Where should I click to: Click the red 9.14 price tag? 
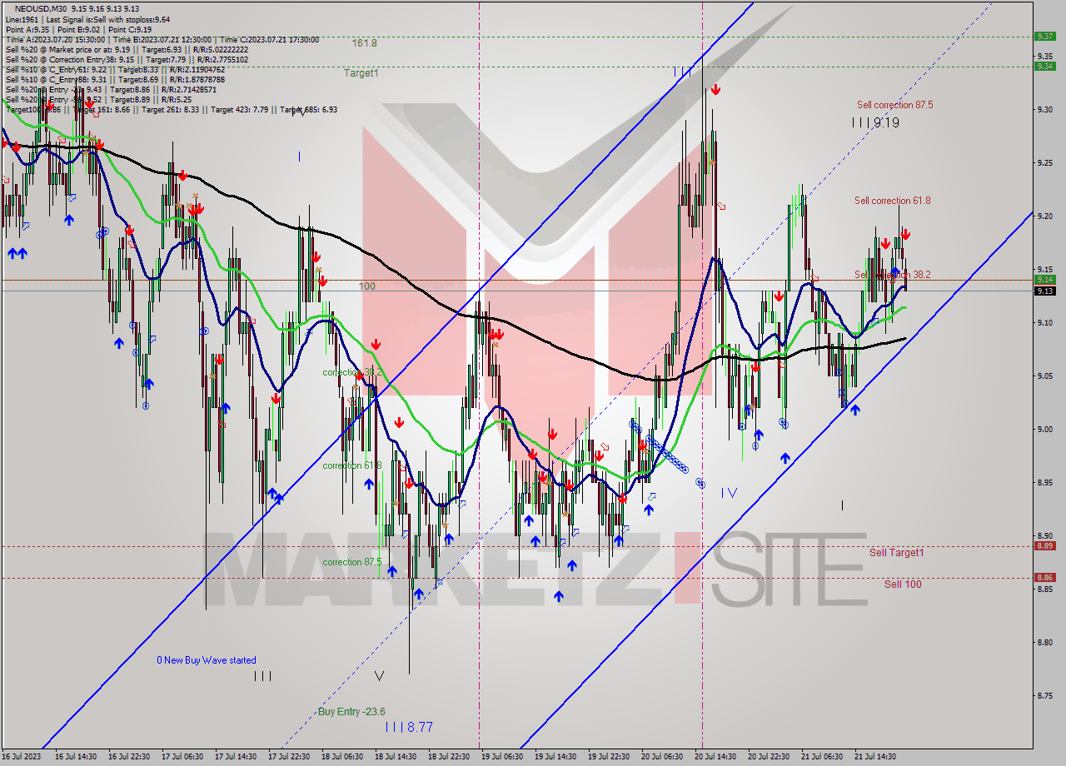1045,280
